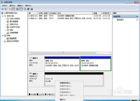Click the drive icon of the 软件 (D:) row
The width and height of the screenshot is (140, 101).
[x=29, y=16]
